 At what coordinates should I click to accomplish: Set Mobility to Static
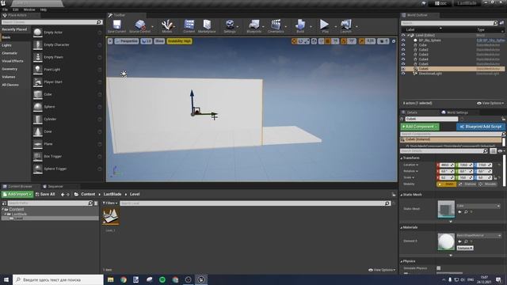pos(447,184)
